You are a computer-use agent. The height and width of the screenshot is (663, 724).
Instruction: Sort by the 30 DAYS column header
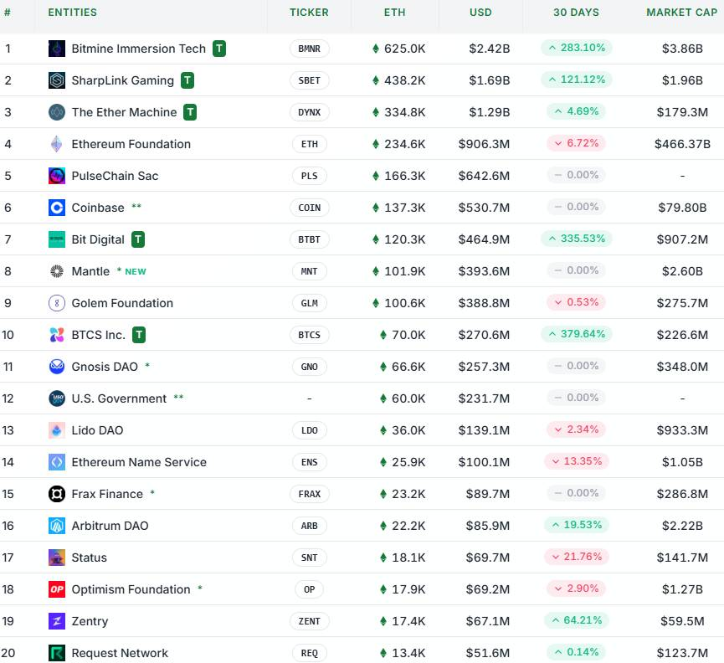pyautogui.click(x=576, y=13)
